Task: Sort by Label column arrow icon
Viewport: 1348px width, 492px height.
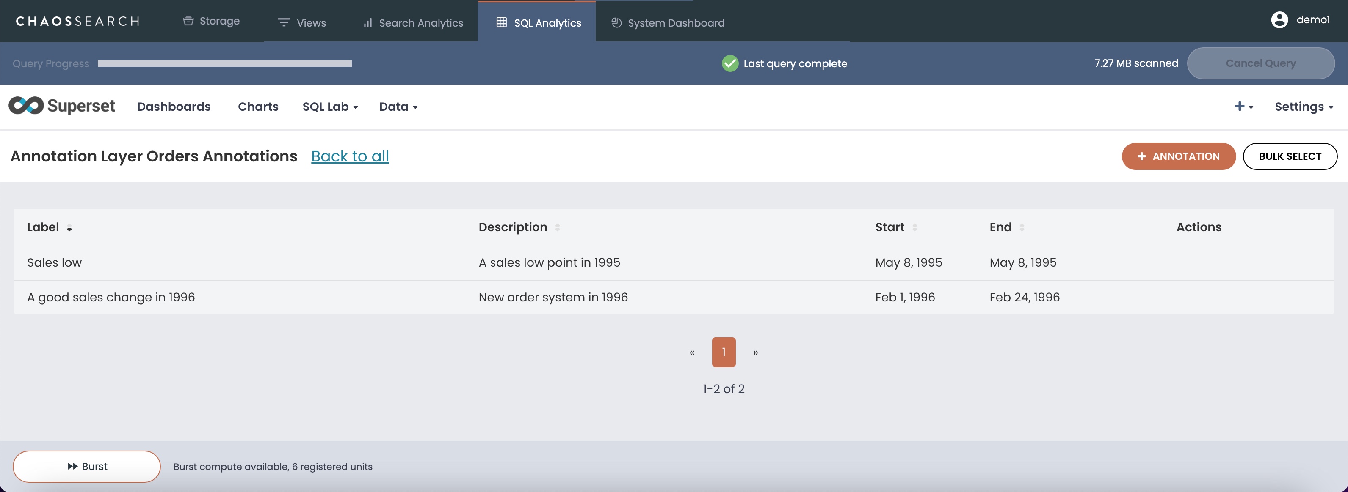Action: tap(69, 228)
